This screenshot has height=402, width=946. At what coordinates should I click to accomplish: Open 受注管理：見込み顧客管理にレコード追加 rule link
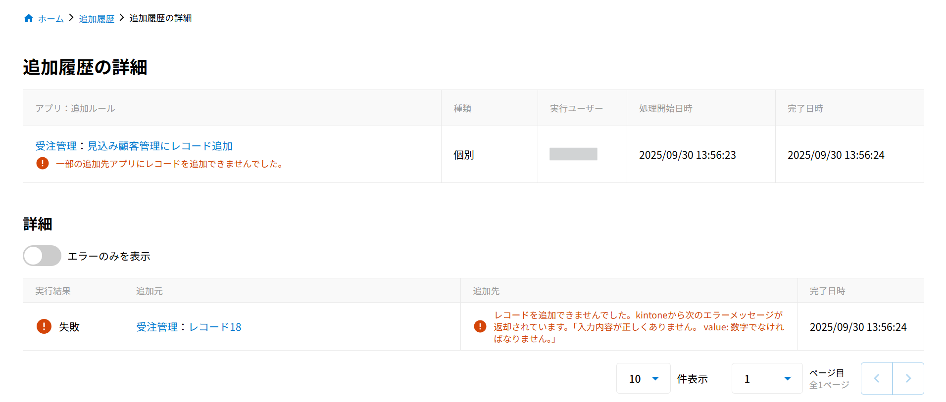(x=134, y=146)
